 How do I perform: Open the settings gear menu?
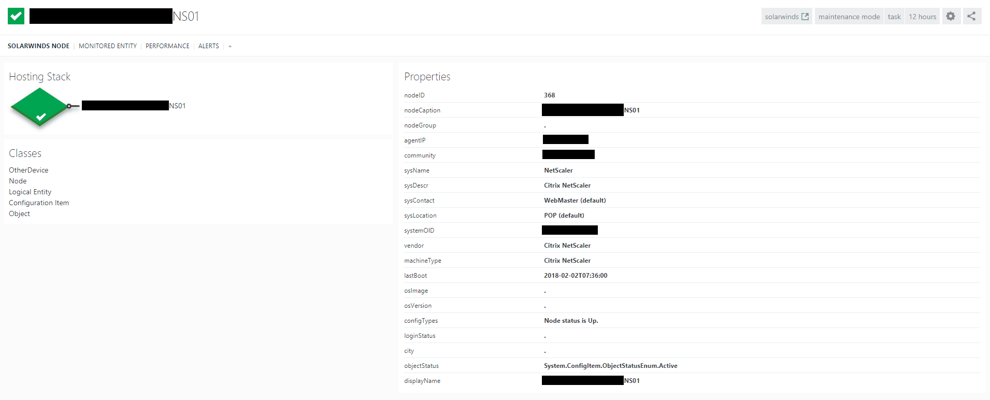(x=951, y=16)
